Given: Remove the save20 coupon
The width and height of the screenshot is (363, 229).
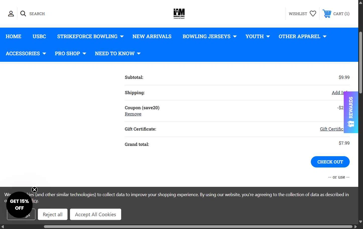Looking at the screenshot, I should 133,114.
